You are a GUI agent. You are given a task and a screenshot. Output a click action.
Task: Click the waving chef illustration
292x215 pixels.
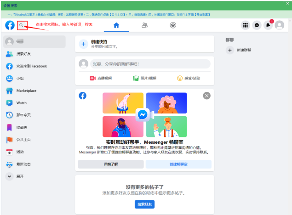pyautogui.click(x=166, y=127)
